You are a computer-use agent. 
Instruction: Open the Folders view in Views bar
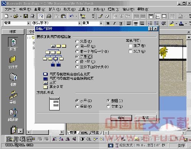click(13, 62)
